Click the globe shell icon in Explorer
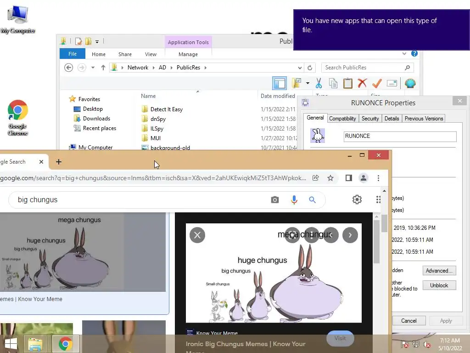 pyautogui.click(x=410, y=83)
